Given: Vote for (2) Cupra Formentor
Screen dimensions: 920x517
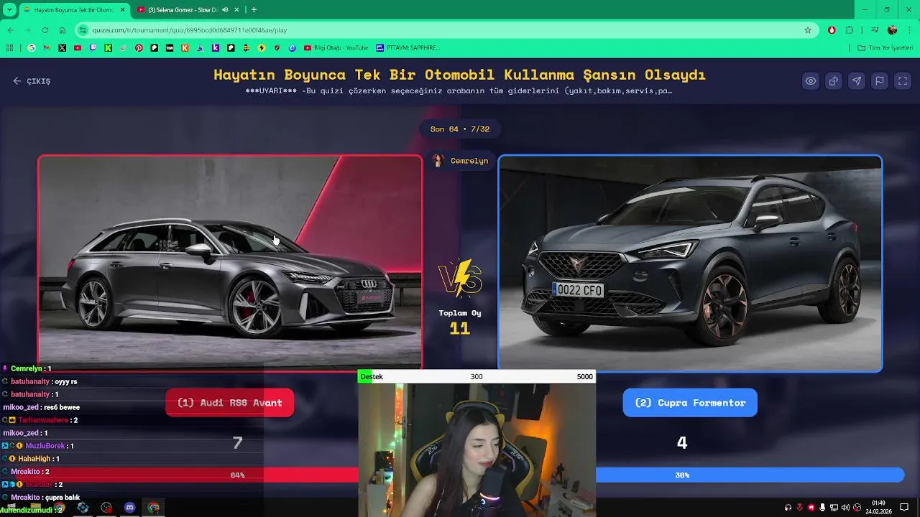Looking at the screenshot, I should [690, 403].
